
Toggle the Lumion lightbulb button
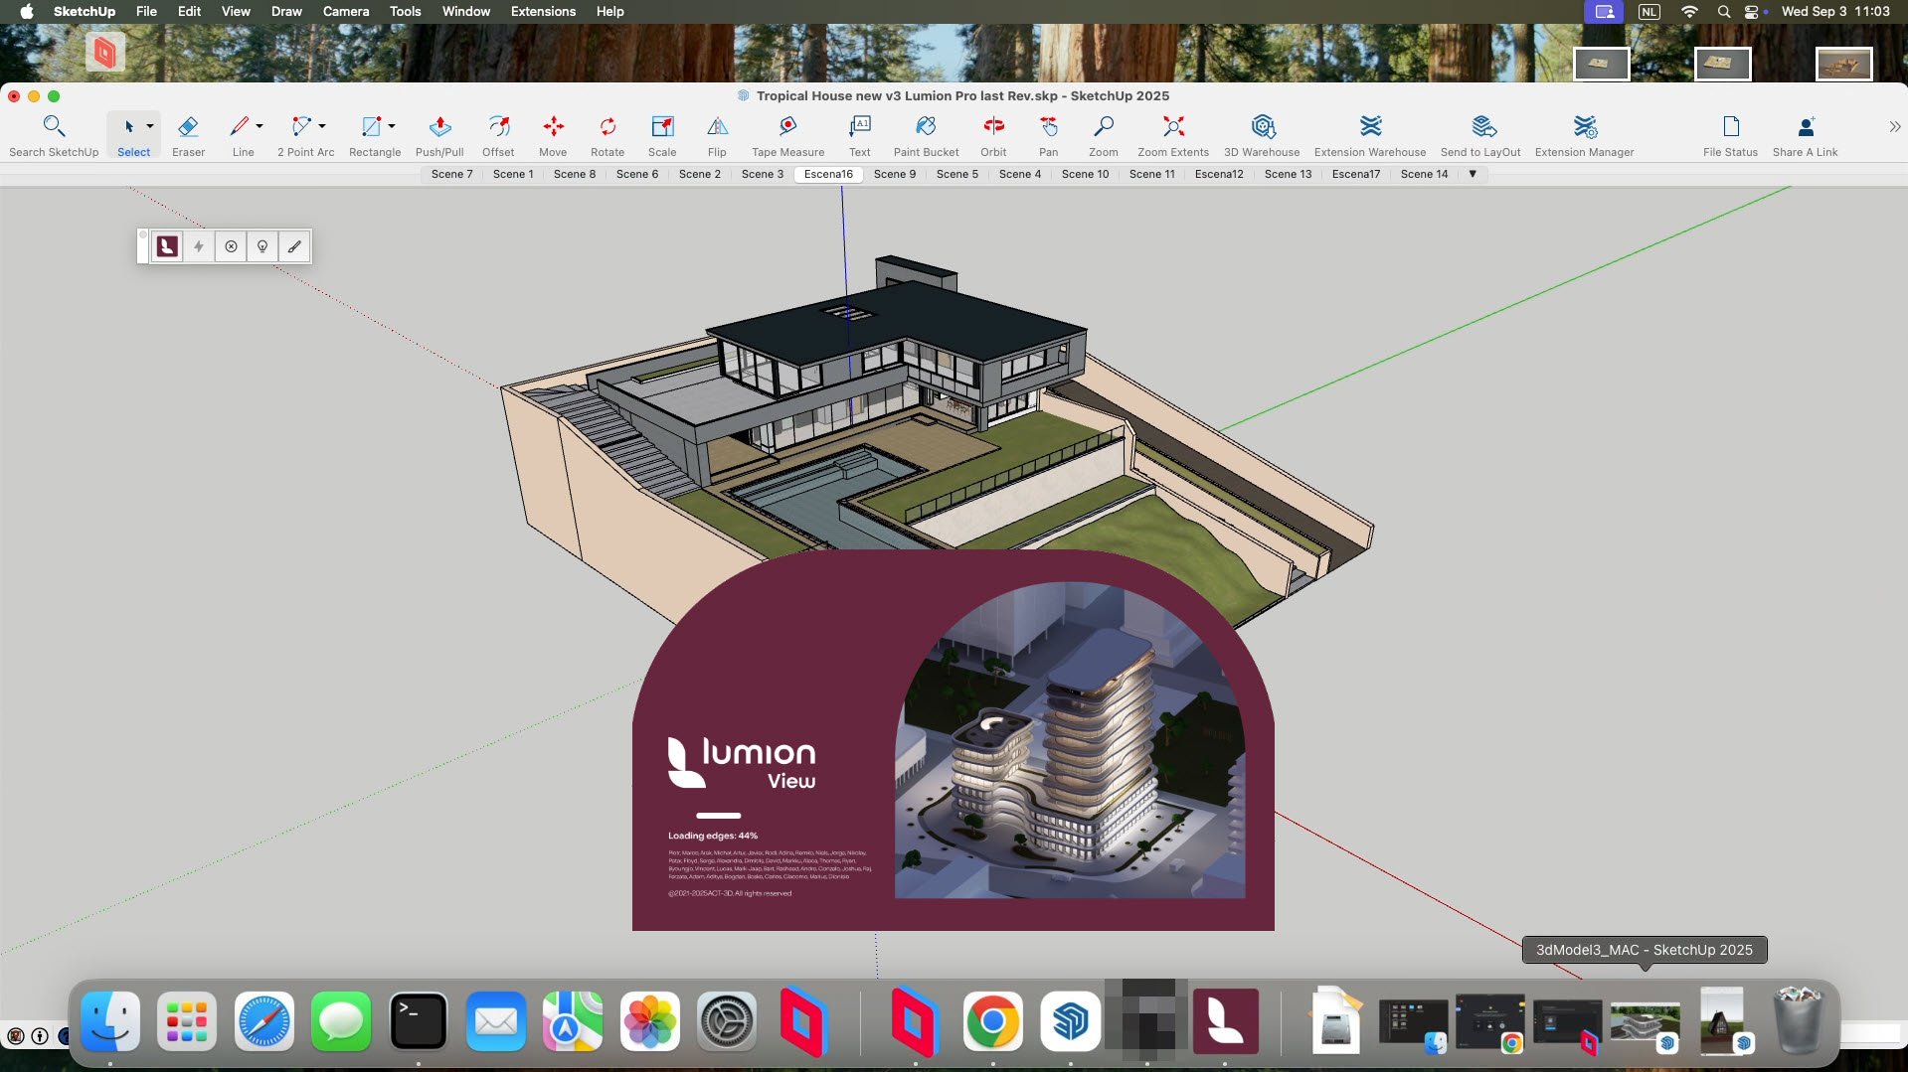pos(262,246)
